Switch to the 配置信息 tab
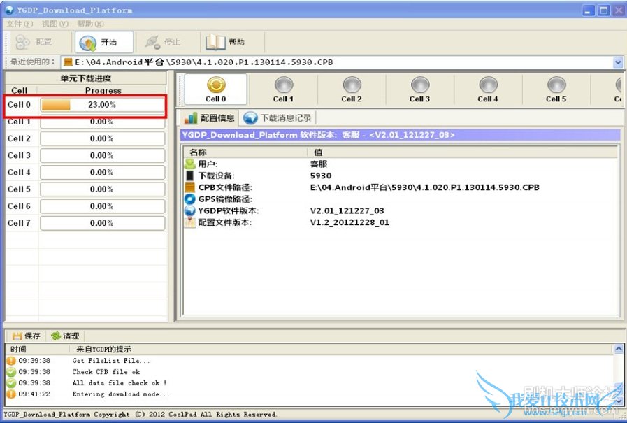This screenshot has height=423, width=627. click(x=209, y=118)
